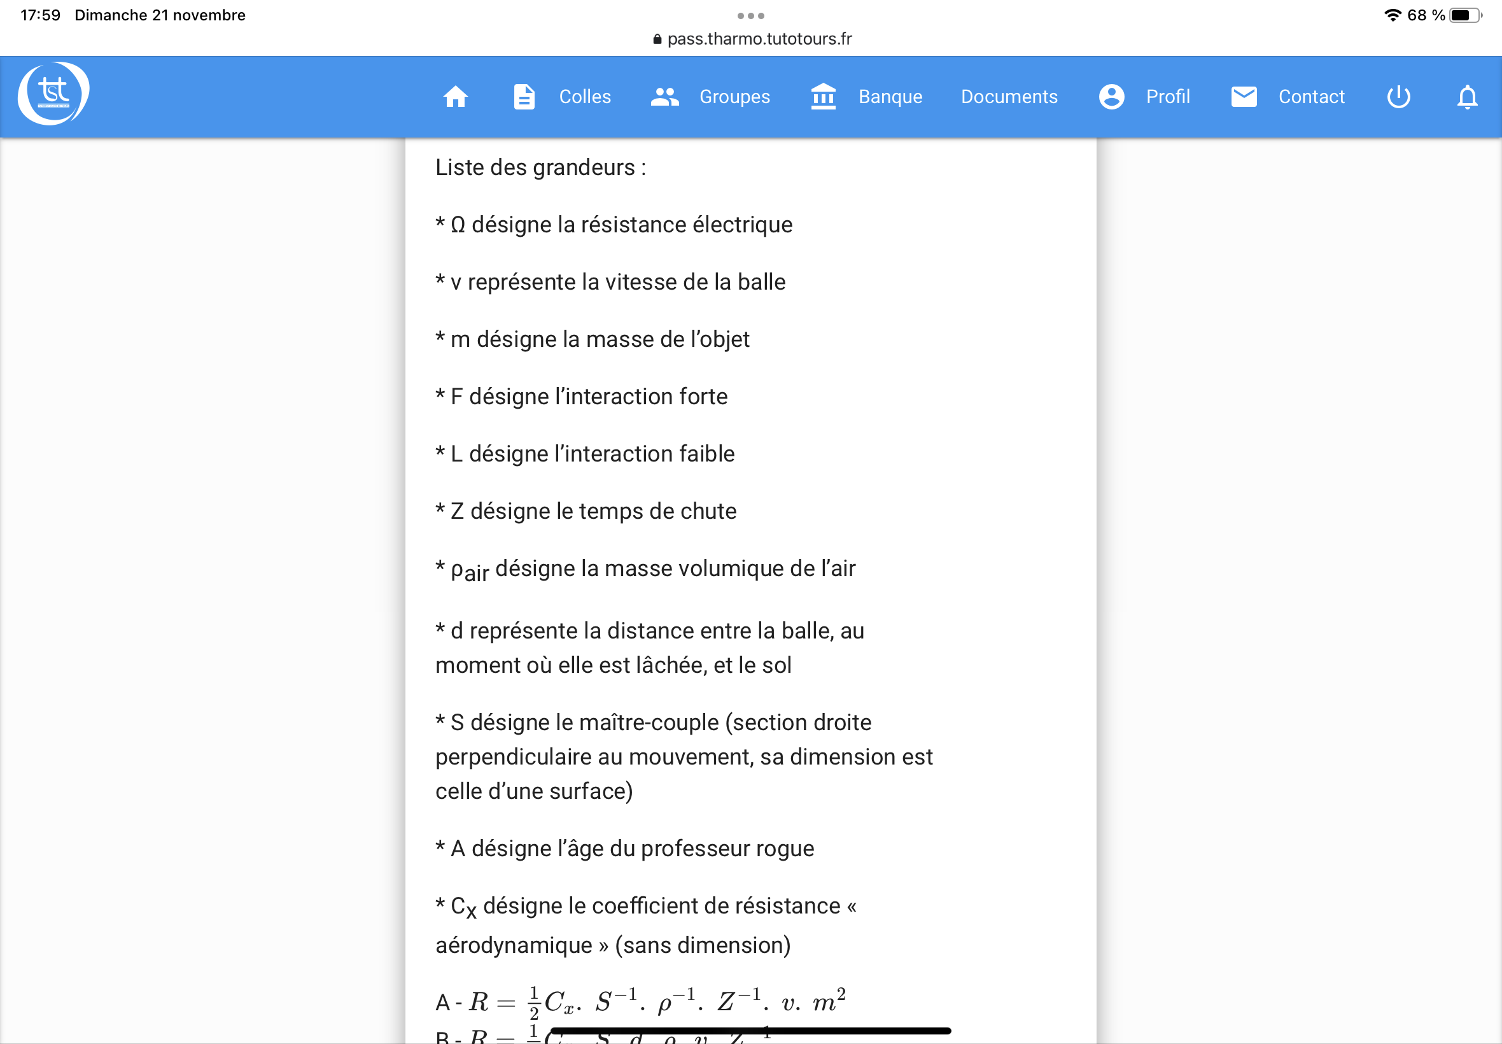The image size is (1502, 1044).
Task: Go to the Groupes section
Action: click(734, 97)
